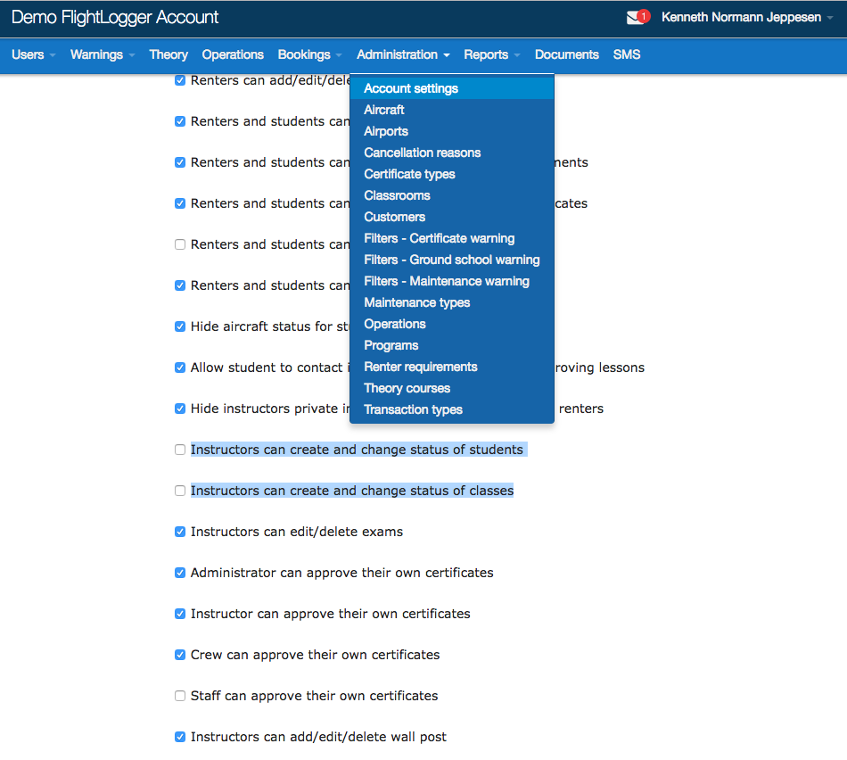Open the Reports dropdown menu
This screenshot has width=847, height=760.
[491, 54]
